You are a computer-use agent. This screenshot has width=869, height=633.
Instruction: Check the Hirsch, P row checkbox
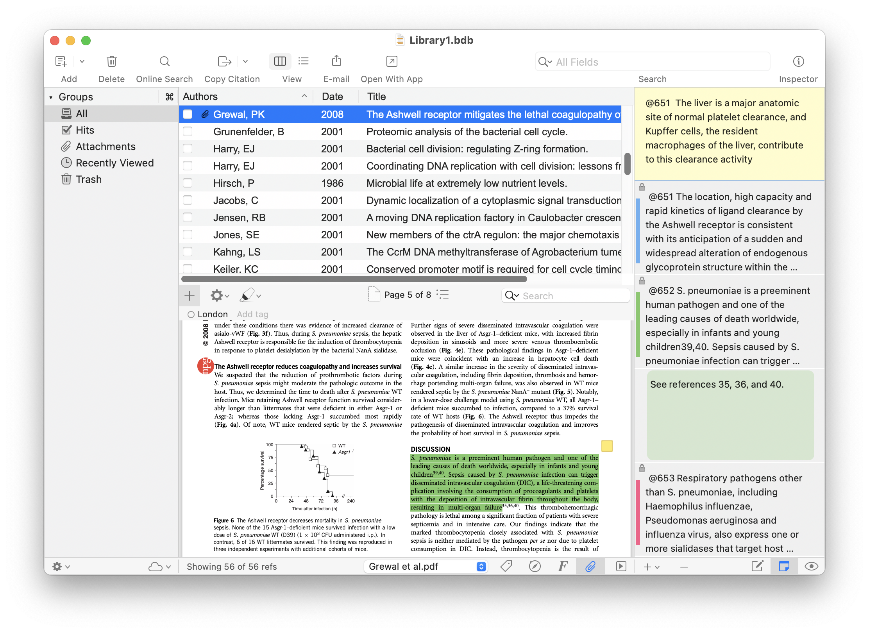point(188,183)
